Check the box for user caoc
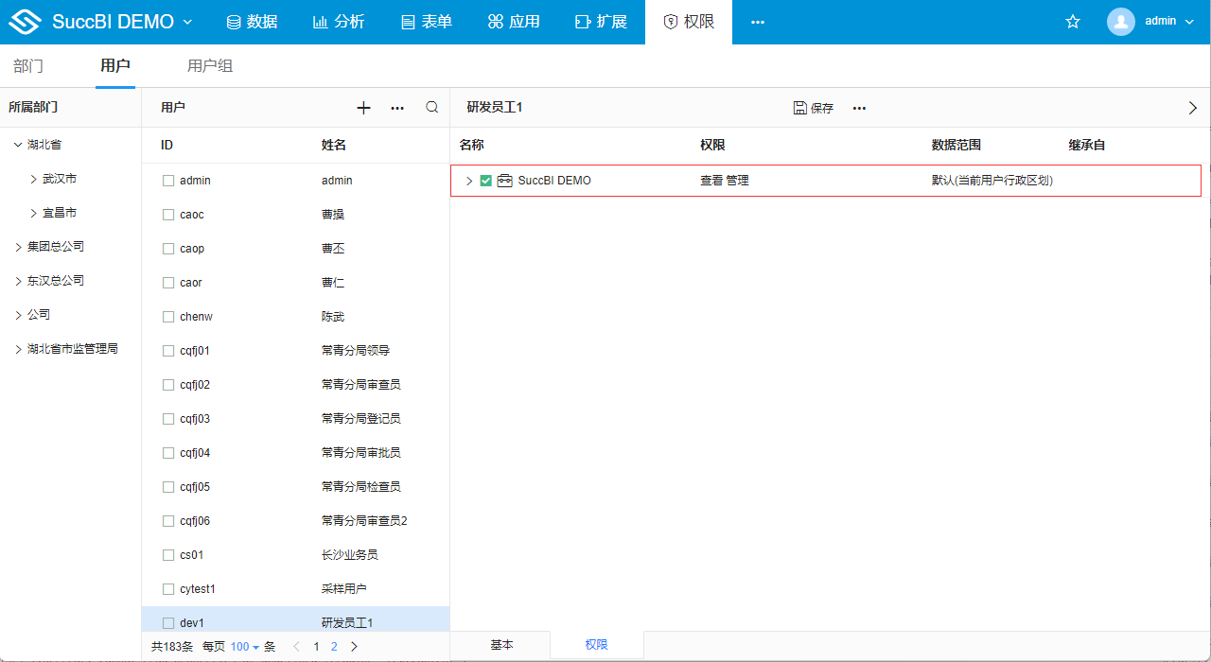1211x662 pixels. [168, 215]
